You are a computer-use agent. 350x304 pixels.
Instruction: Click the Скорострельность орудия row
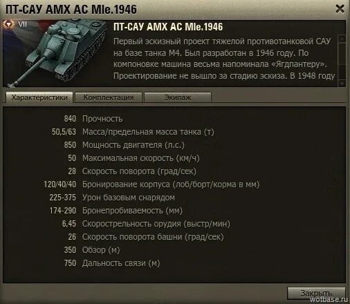(x=146, y=224)
